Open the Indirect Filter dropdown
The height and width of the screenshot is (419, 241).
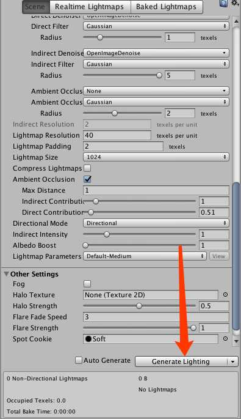tap(156, 64)
